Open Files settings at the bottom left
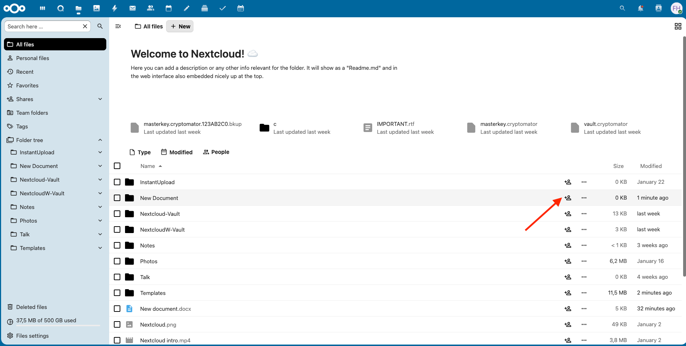This screenshot has height=346, width=686. point(32,336)
